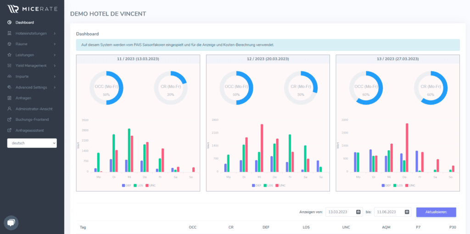Click the Yield Management chart icon
This screenshot has height=234, width=470.
pos(9,65)
